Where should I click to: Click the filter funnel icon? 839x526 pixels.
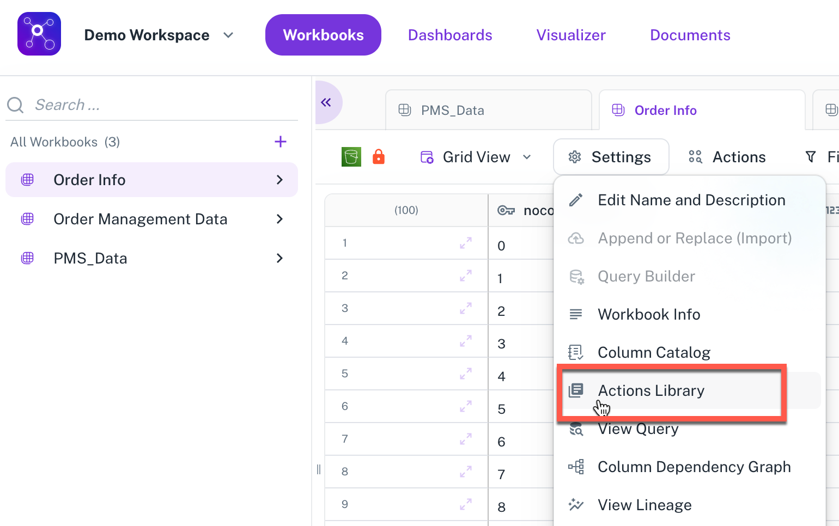(x=811, y=157)
